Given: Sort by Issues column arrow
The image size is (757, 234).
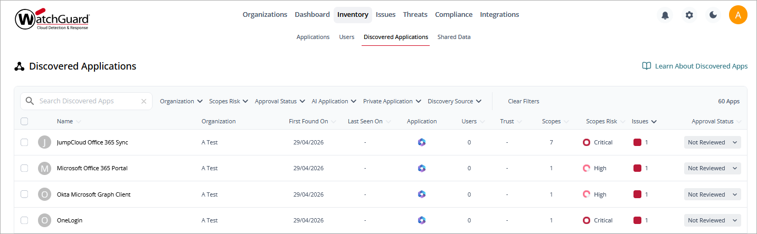Looking at the screenshot, I should [654, 121].
